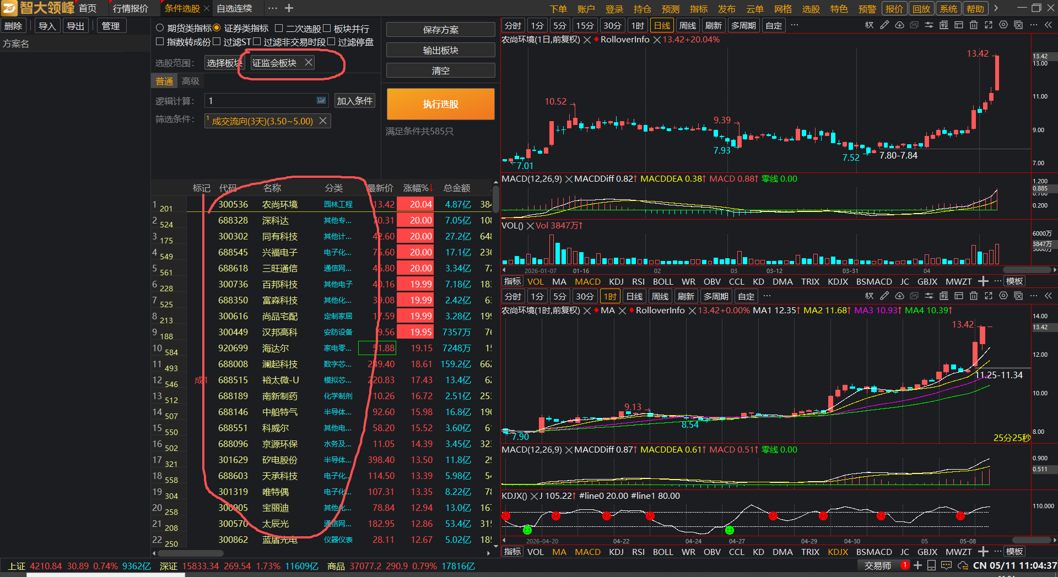Select the pencil drawing tool in top chart toolbar
This screenshot has height=577, width=1058.
pyautogui.click(x=884, y=25)
